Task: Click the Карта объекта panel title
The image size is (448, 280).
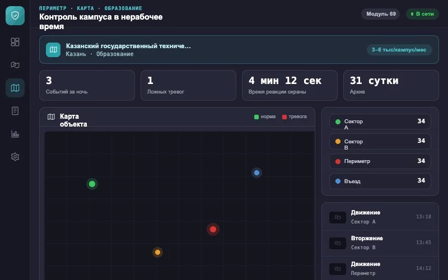Action: point(73,120)
